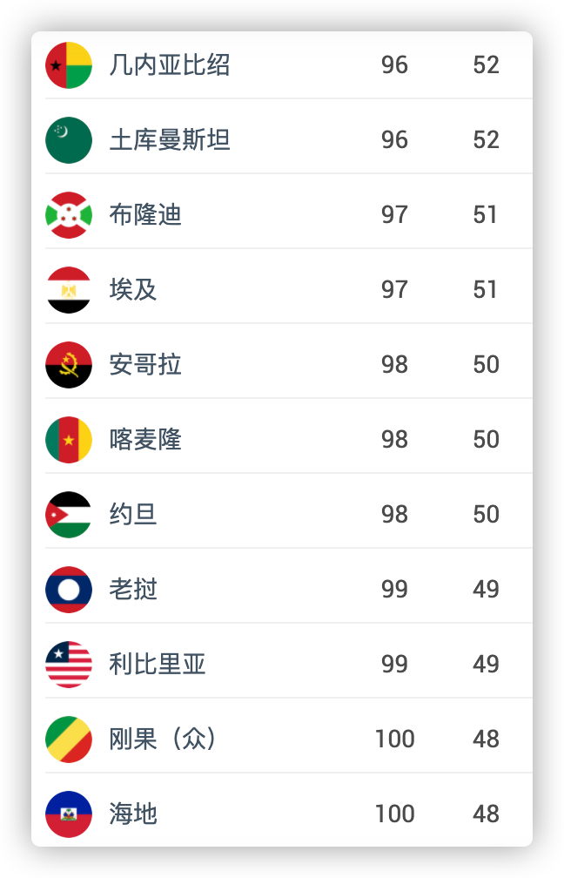Select the Burundi flag icon
The width and height of the screenshot is (564, 878).
pyautogui.click(x=68, y=215)
